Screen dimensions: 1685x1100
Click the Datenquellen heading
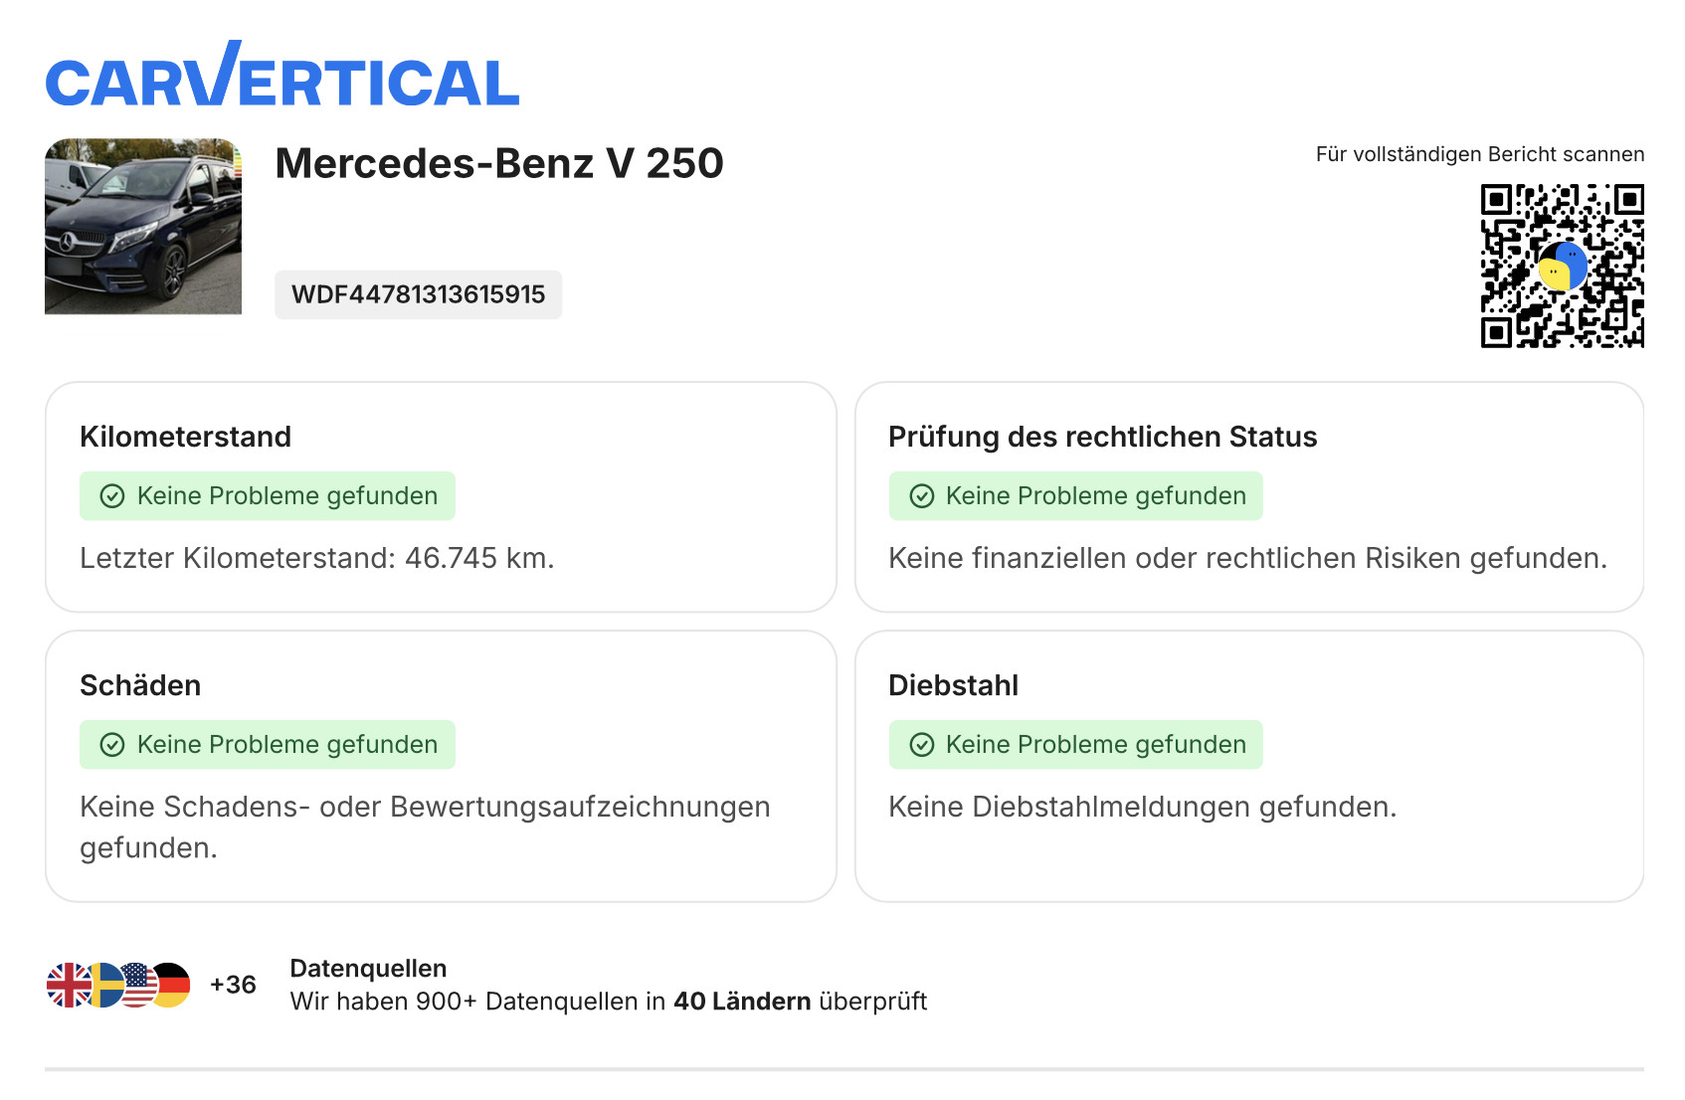point(368,969)
